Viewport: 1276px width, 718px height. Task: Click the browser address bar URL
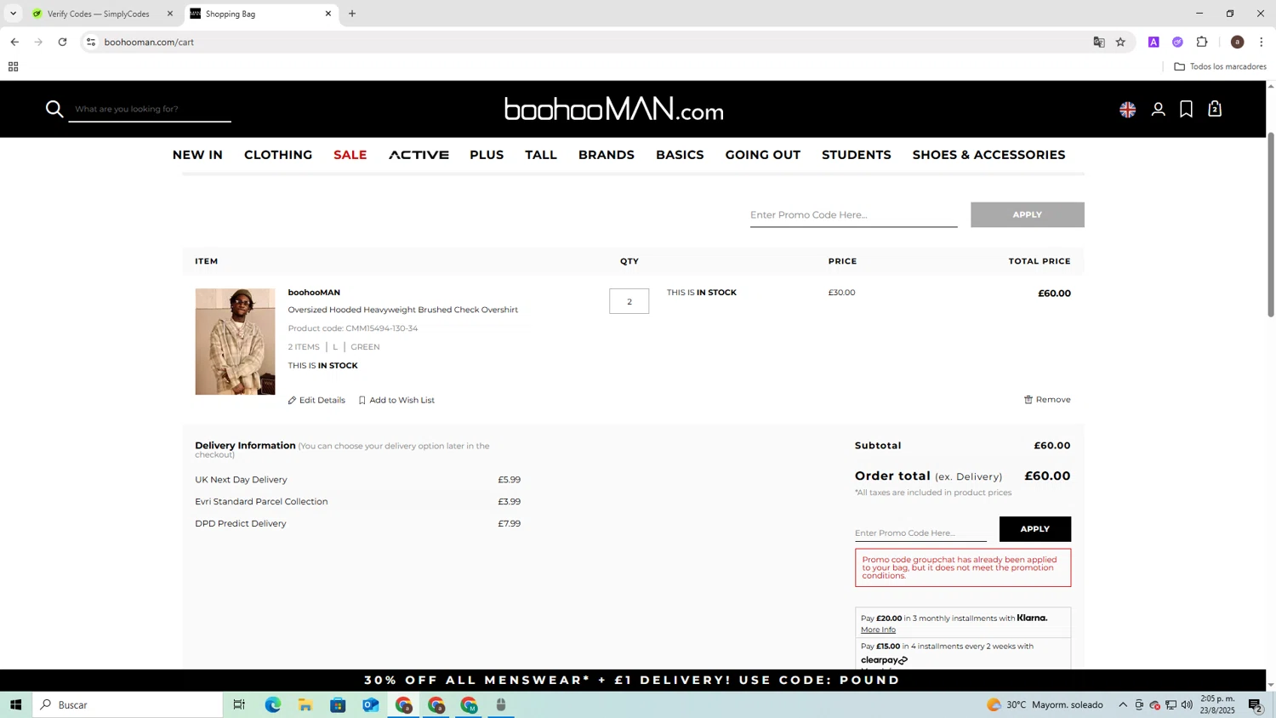pyautogui.click(x=149, y=42)
